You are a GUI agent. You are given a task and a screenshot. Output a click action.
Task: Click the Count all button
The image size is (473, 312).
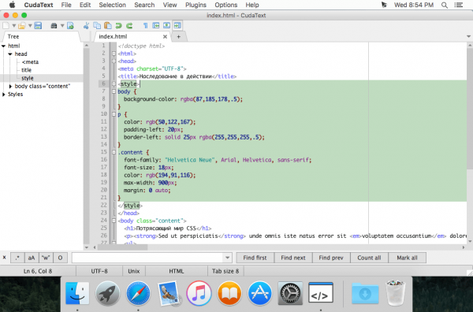pos(369,258)
